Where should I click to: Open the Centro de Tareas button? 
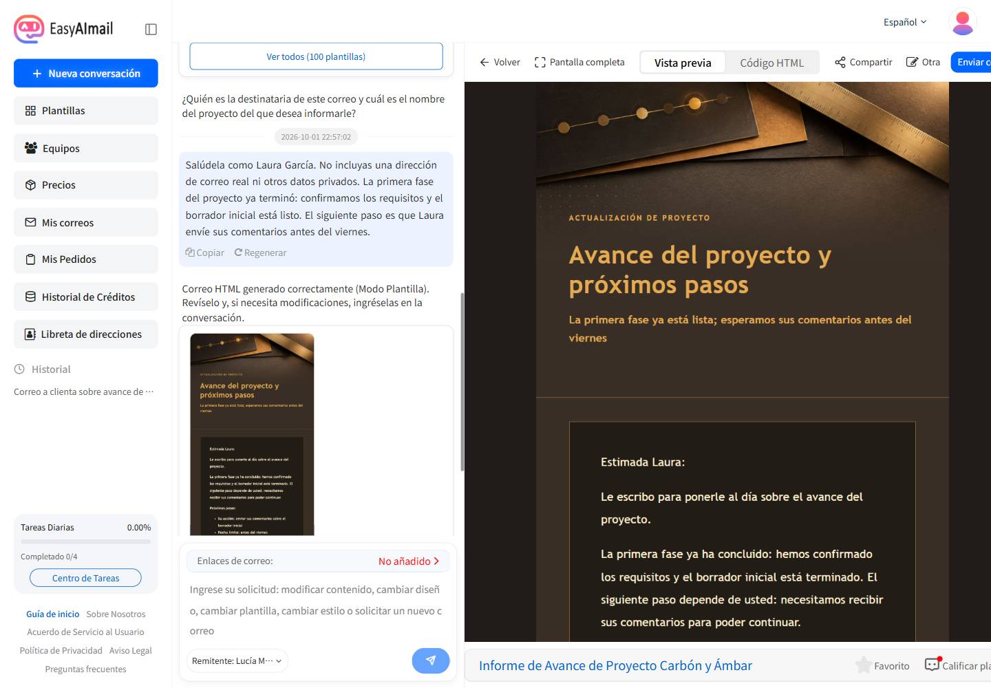point(86,578)
